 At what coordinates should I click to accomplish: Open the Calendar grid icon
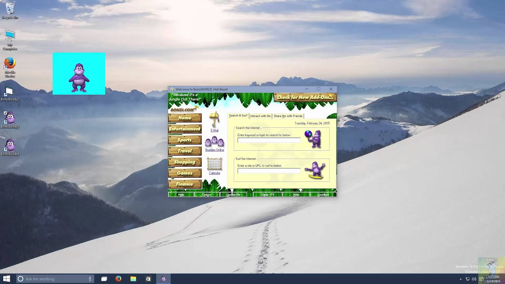click(x=214, y=164)
